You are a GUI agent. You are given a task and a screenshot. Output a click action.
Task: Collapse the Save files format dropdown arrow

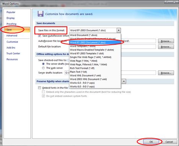click(119, 30)
